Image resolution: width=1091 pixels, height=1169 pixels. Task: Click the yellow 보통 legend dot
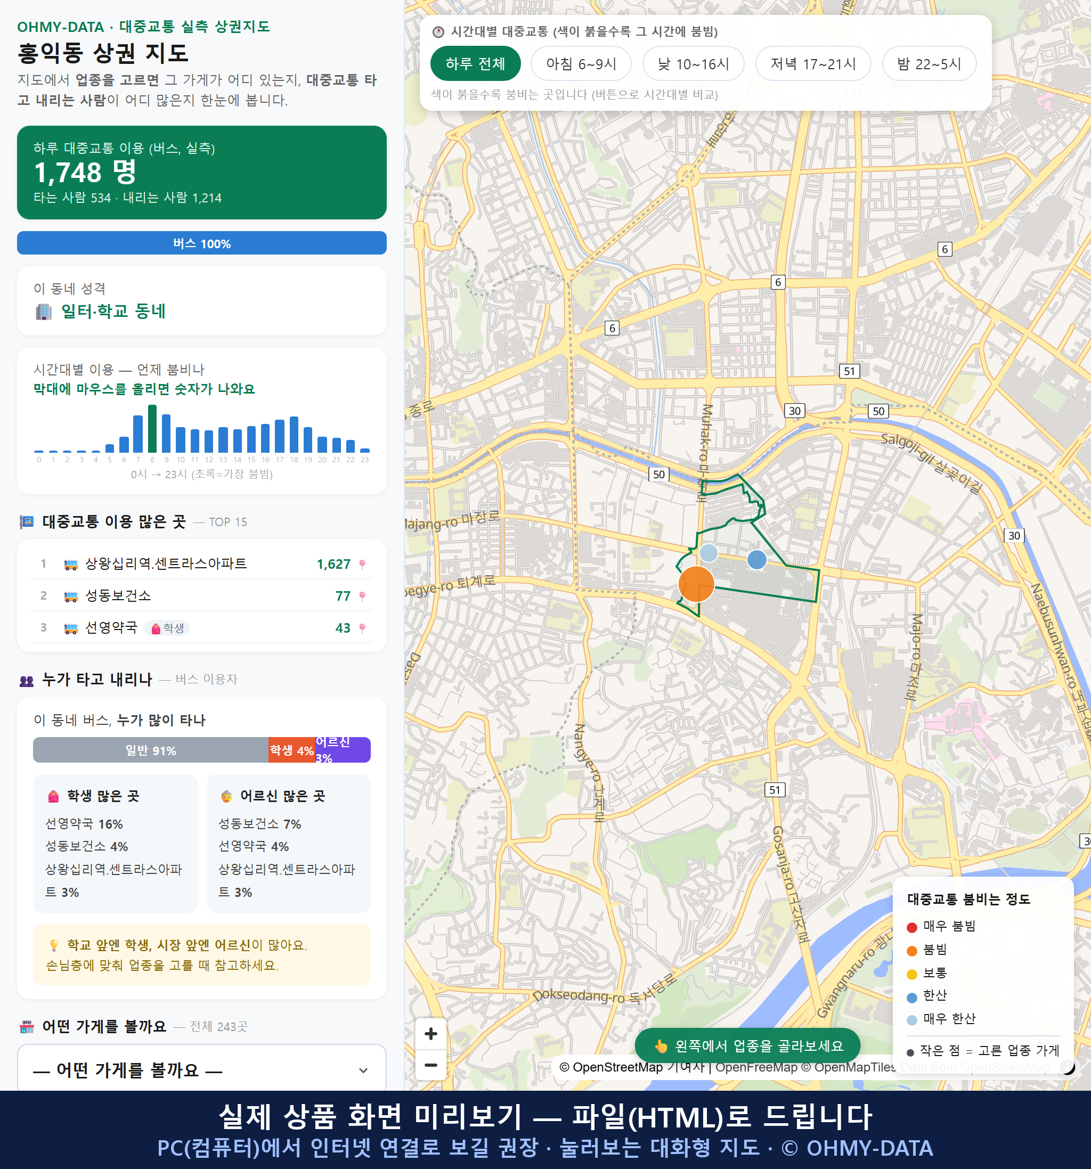[x=911, y=975]
